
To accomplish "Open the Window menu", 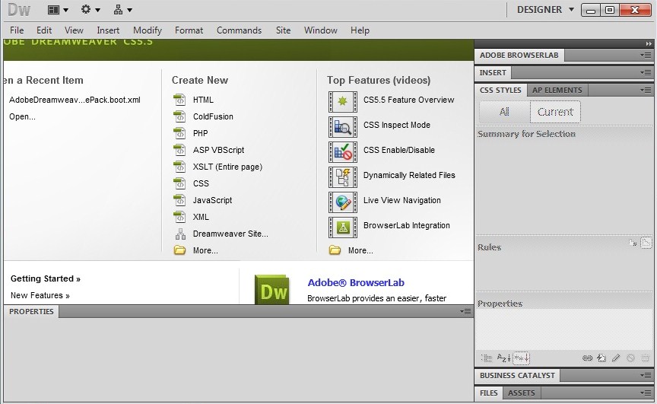I will [321, 30].
